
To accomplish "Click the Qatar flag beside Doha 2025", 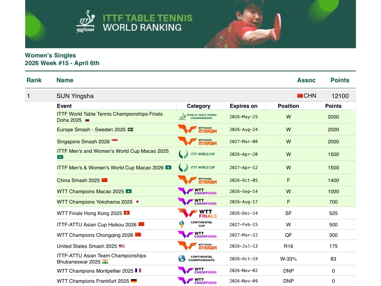I will click(x=87, y=120).
